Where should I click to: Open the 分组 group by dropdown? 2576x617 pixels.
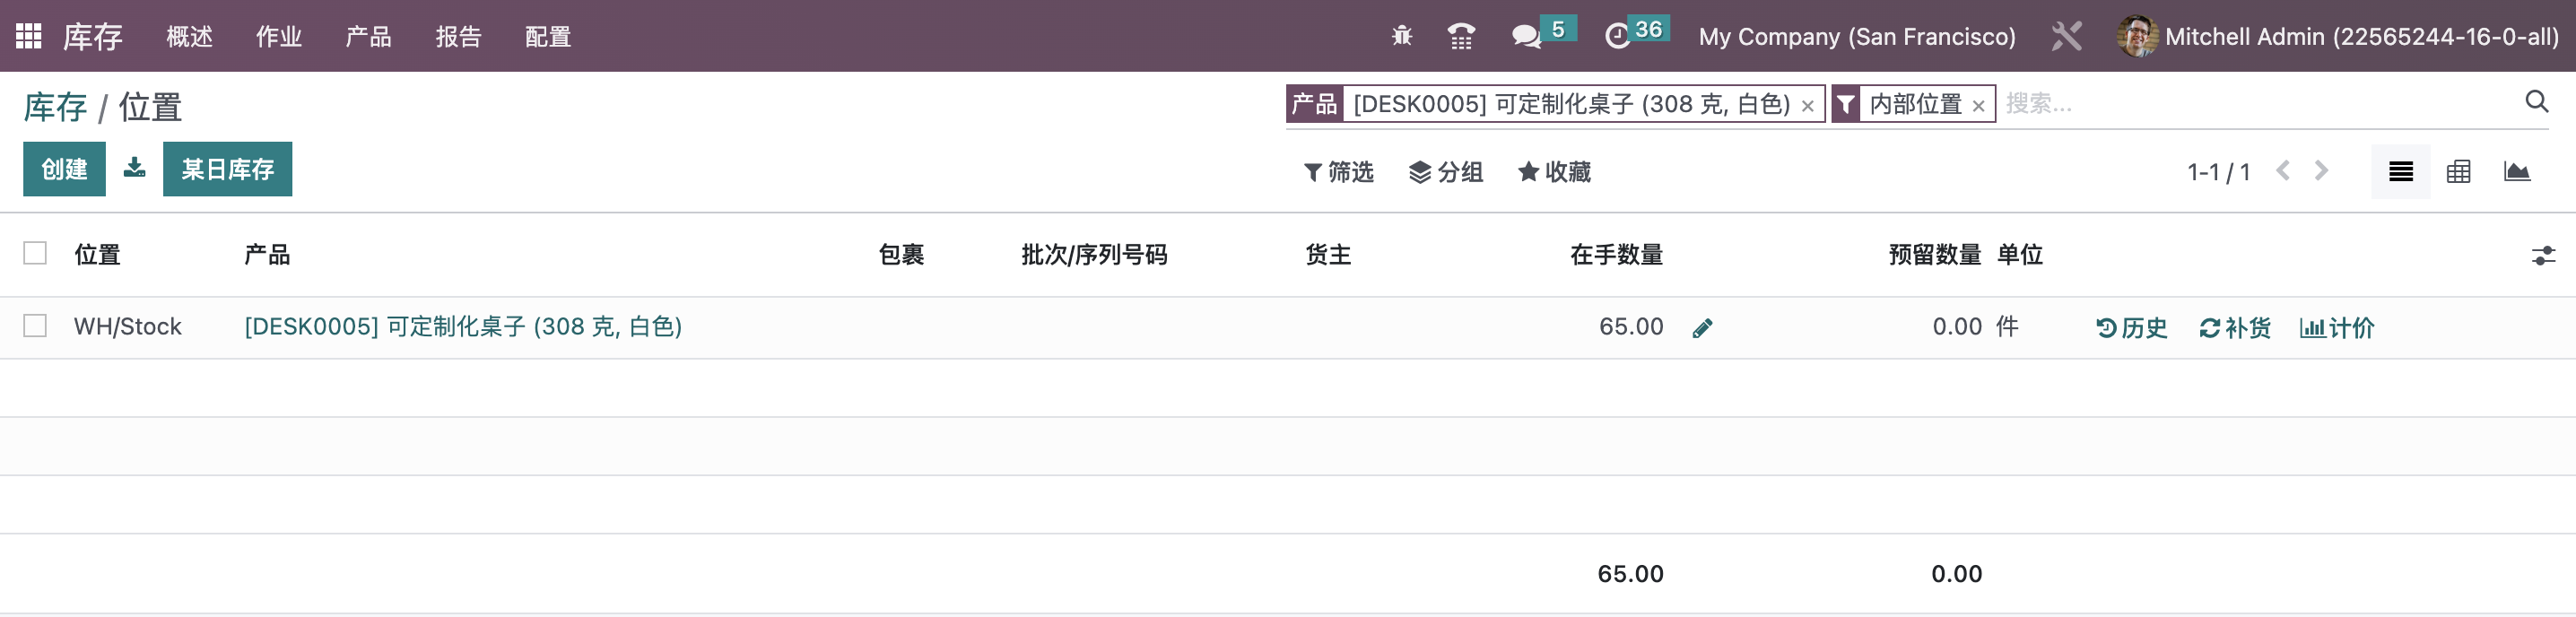coord(1445,172)
